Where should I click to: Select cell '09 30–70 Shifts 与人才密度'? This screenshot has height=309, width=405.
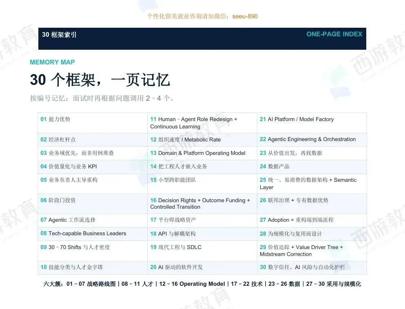tap(93, 251)
